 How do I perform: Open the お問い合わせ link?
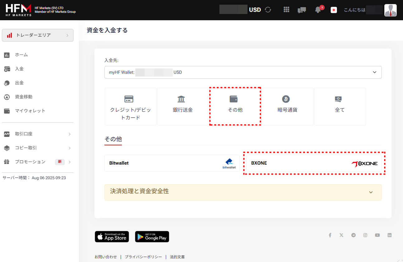tap(106, 257)
